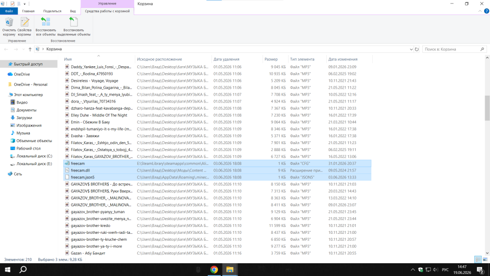This screenshot has height=276, width=490.
Task: Open the ribbon help question mark
Action: (486, 11)
